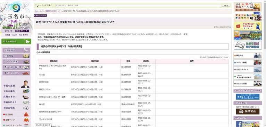Screen dimensions: 266x127
Task: Open the 休日在宅医 icon link
Action: click(26, 108)
